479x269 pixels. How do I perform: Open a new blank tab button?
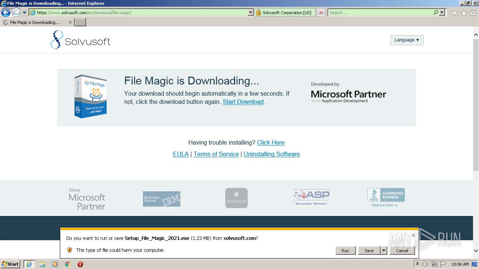pyautogui.click(x=80, y=22)
